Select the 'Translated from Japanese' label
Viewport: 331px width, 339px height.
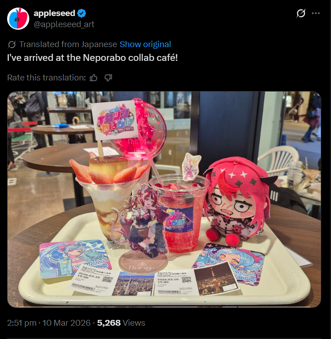68,44
